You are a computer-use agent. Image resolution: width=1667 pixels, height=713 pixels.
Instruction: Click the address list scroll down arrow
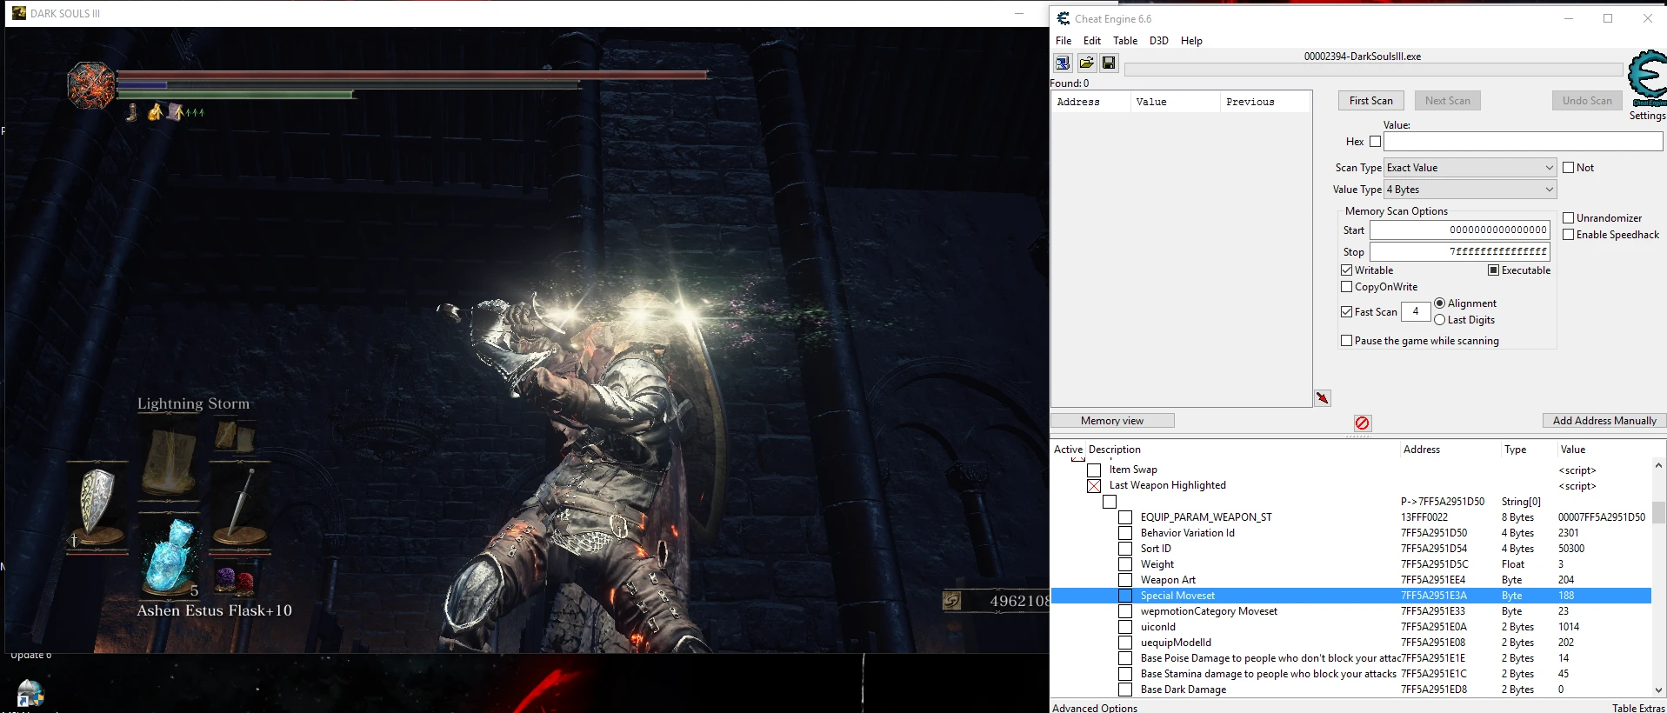(x=1658, y=690)
